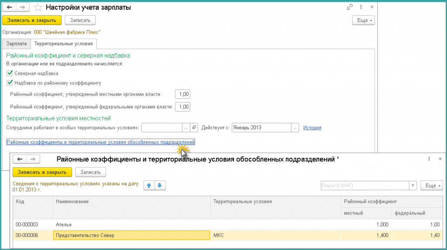
Task: Click Записать button in salary settings window
Action: point(80,20)
